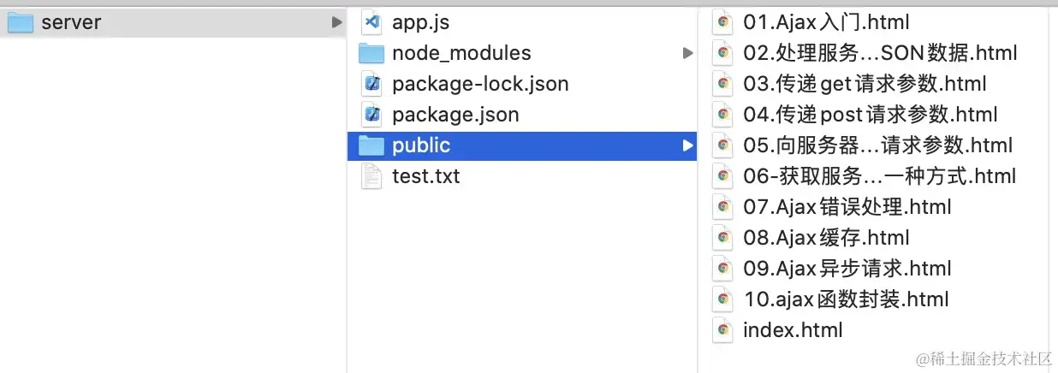Click the VS Code icon beside app.js

371,22
